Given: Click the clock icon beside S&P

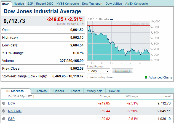Looking at the screenshot, I should (4, 119).
